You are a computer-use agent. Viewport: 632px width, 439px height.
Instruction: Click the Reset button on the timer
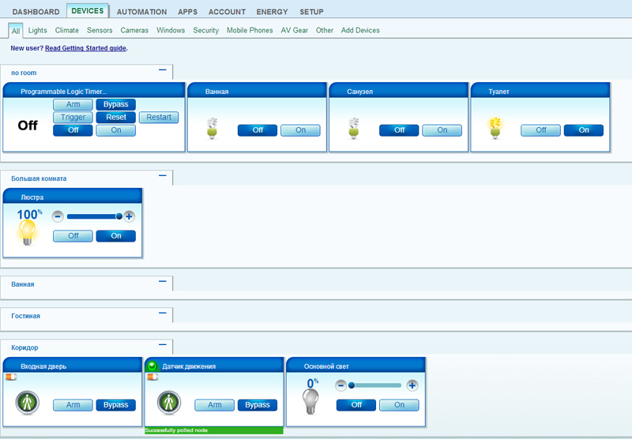[115, 117]
